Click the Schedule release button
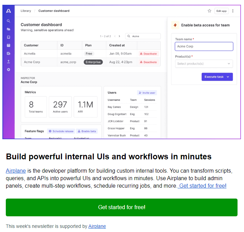Viewport: 244px width, 232px height. click(x=61, y=131)
